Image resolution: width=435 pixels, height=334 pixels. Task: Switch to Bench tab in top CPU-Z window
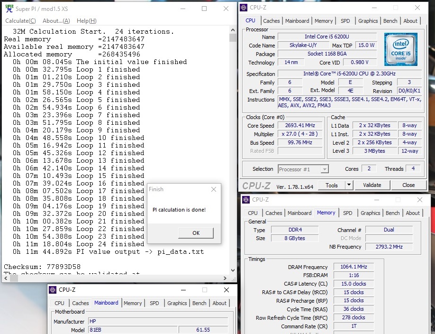point(390,21)
